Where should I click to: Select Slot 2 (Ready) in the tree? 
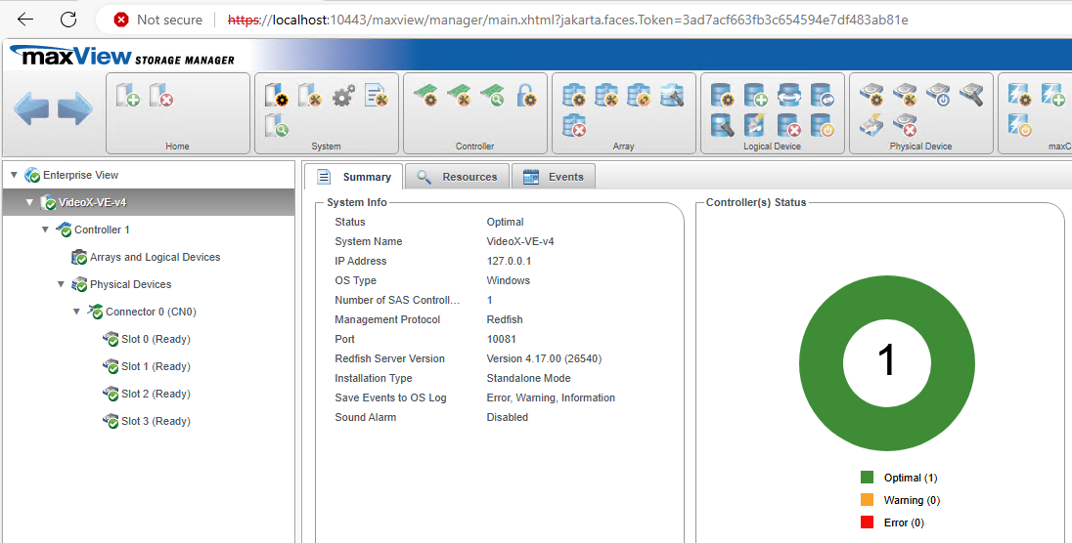[x=156, y=394]
